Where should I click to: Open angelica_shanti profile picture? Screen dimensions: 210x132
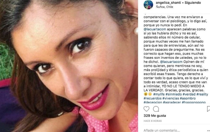coord(148,5)
